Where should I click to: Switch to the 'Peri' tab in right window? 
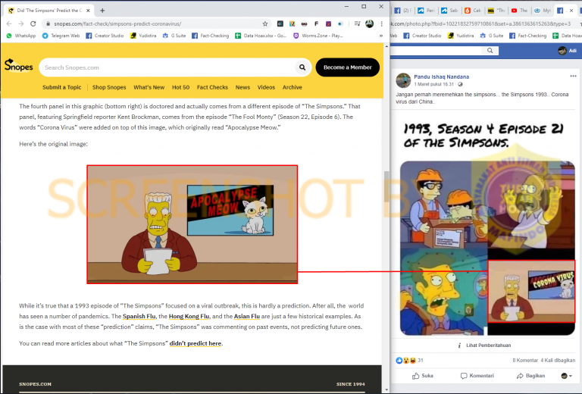(426, 11)
